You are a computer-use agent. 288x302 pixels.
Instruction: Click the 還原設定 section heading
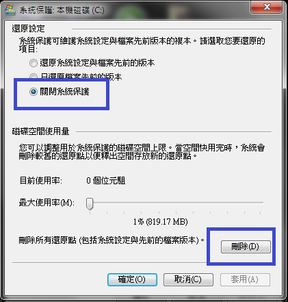coord(28,29)
